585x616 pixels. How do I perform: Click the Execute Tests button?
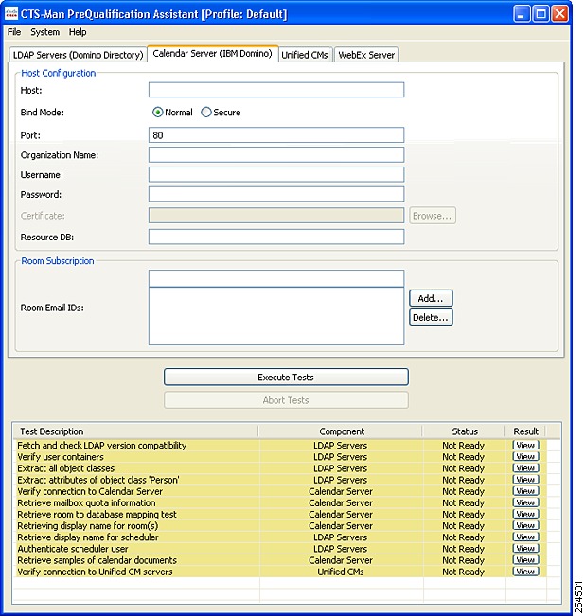286,378
